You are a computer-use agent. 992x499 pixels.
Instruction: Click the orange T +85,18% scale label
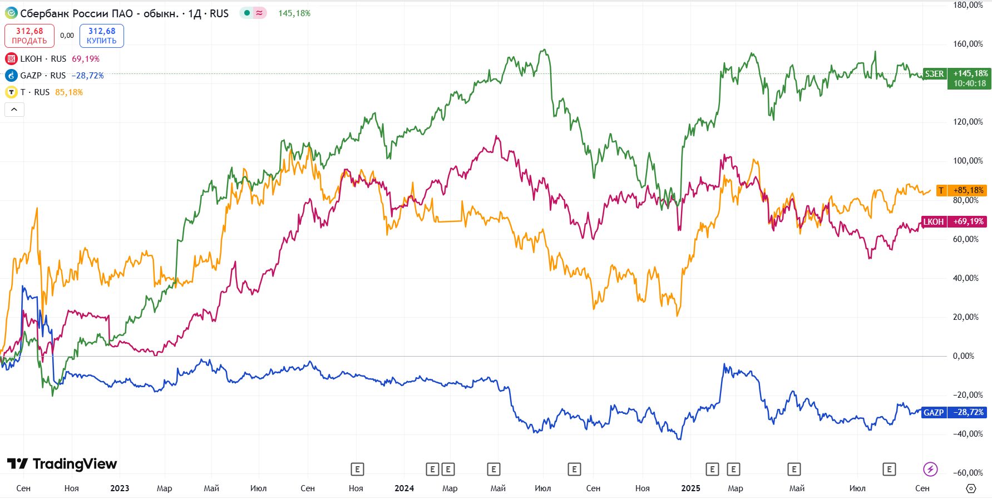point(961,190)
